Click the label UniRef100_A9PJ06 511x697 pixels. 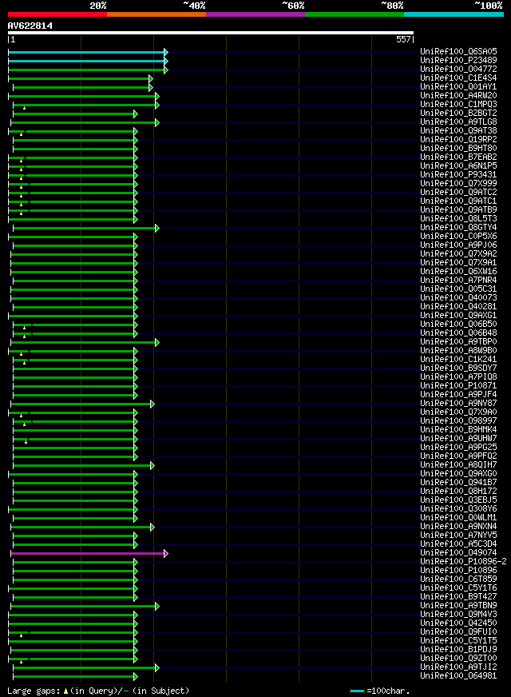click(458, 245)
